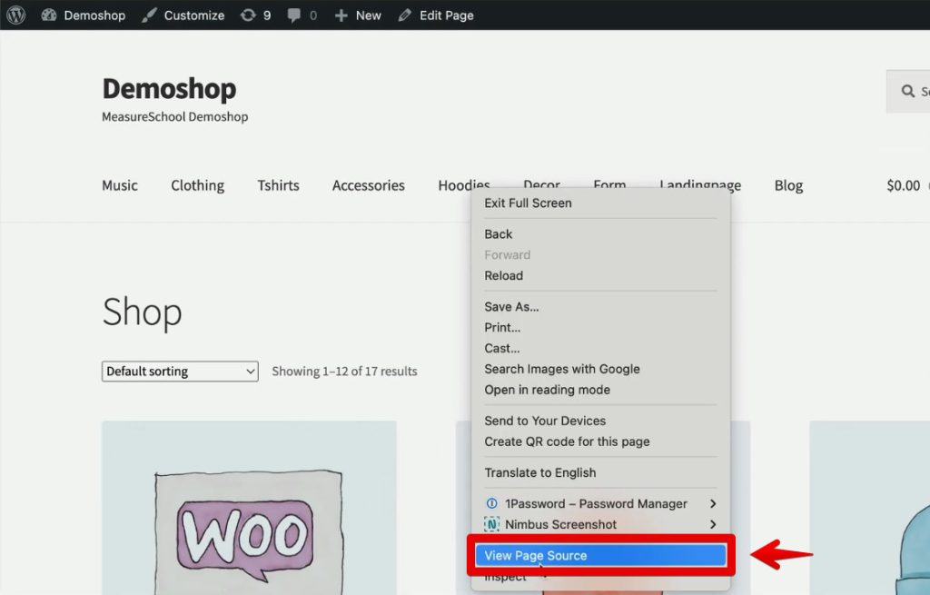Click the Nimbus Screenshot icon
This screenshot has width=930, height=595.
coord(491,524)
